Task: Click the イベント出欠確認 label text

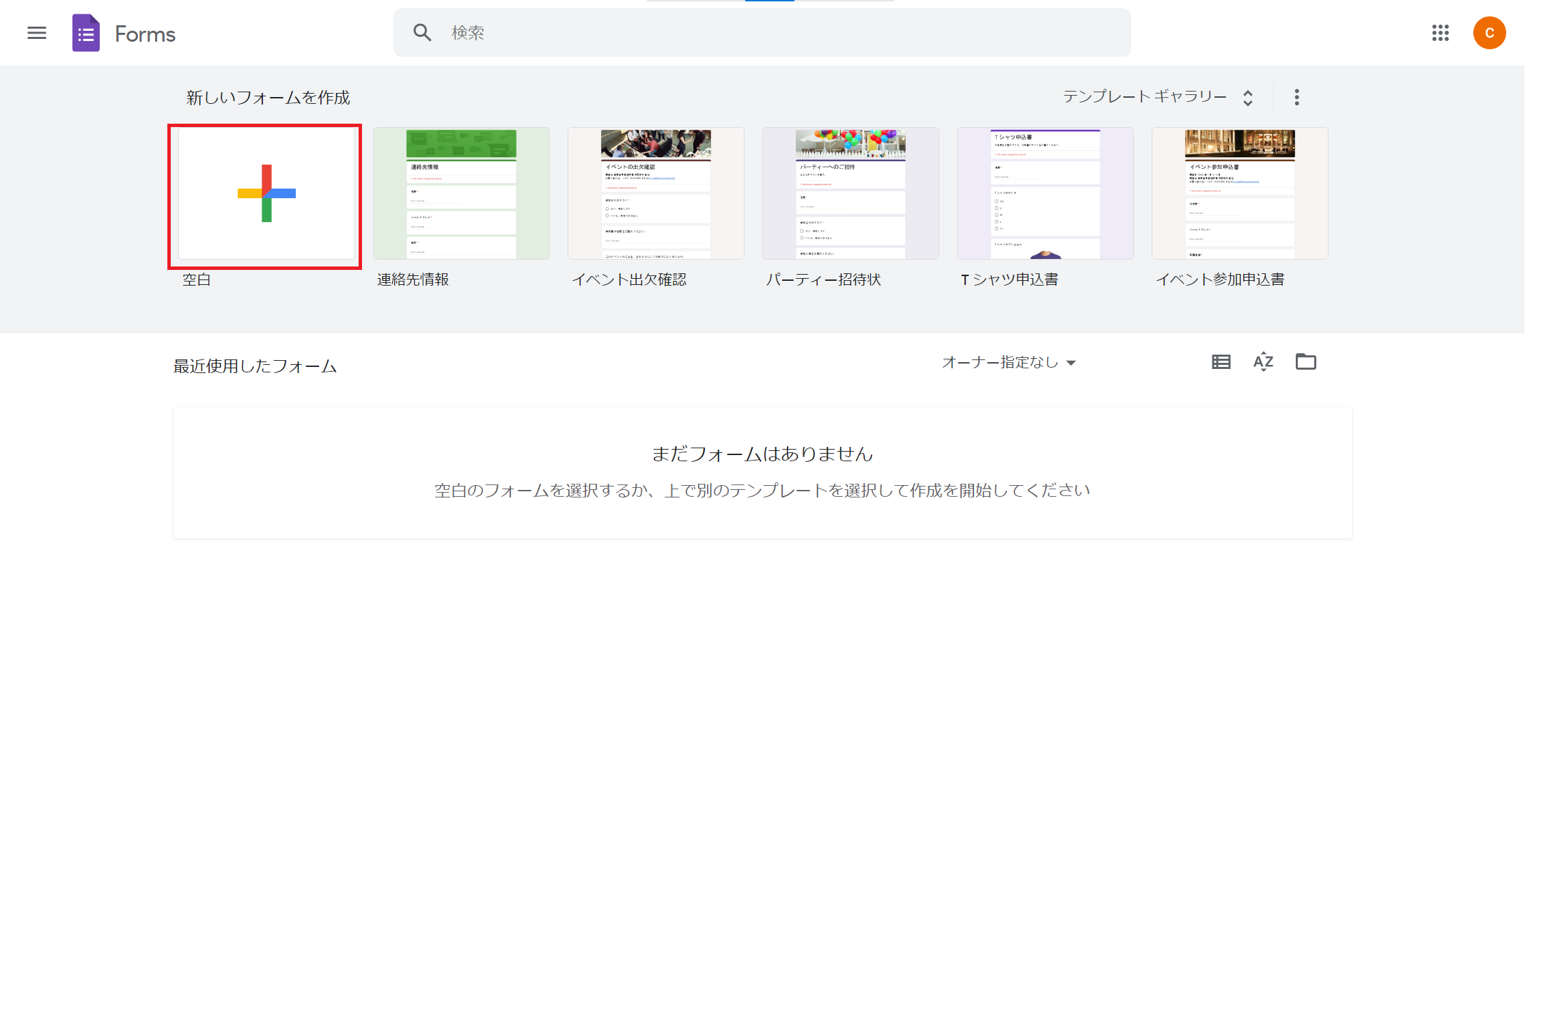Action: coord(628,279)
